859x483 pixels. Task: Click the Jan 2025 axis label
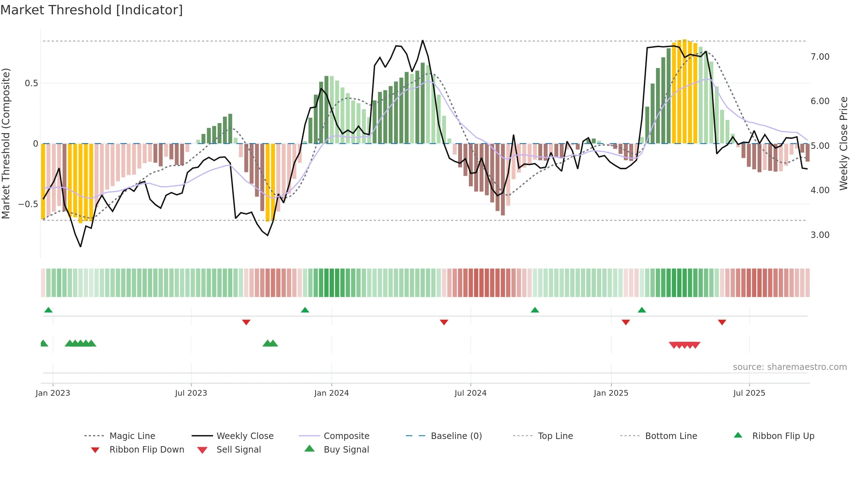click(611, 393)
